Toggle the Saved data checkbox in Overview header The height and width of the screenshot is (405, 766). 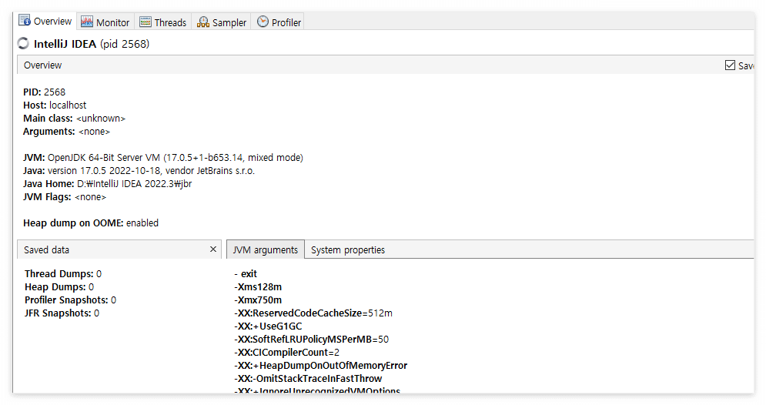pos(730,65)
